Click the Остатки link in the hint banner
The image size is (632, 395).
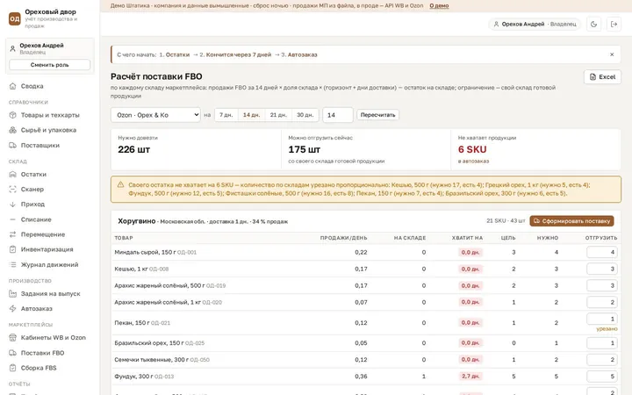pyautogui.click(x=177, y=54)
